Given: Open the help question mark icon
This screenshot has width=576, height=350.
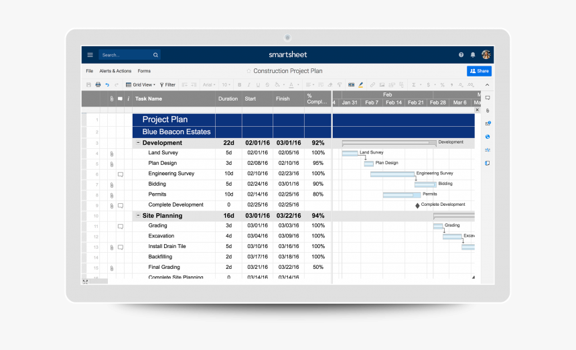Looking at the screenshot, I should [461, 55].
